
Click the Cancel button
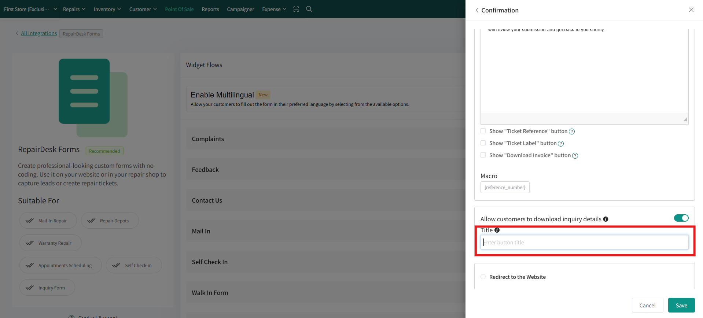pyautogui.click(x=647, y=305)
